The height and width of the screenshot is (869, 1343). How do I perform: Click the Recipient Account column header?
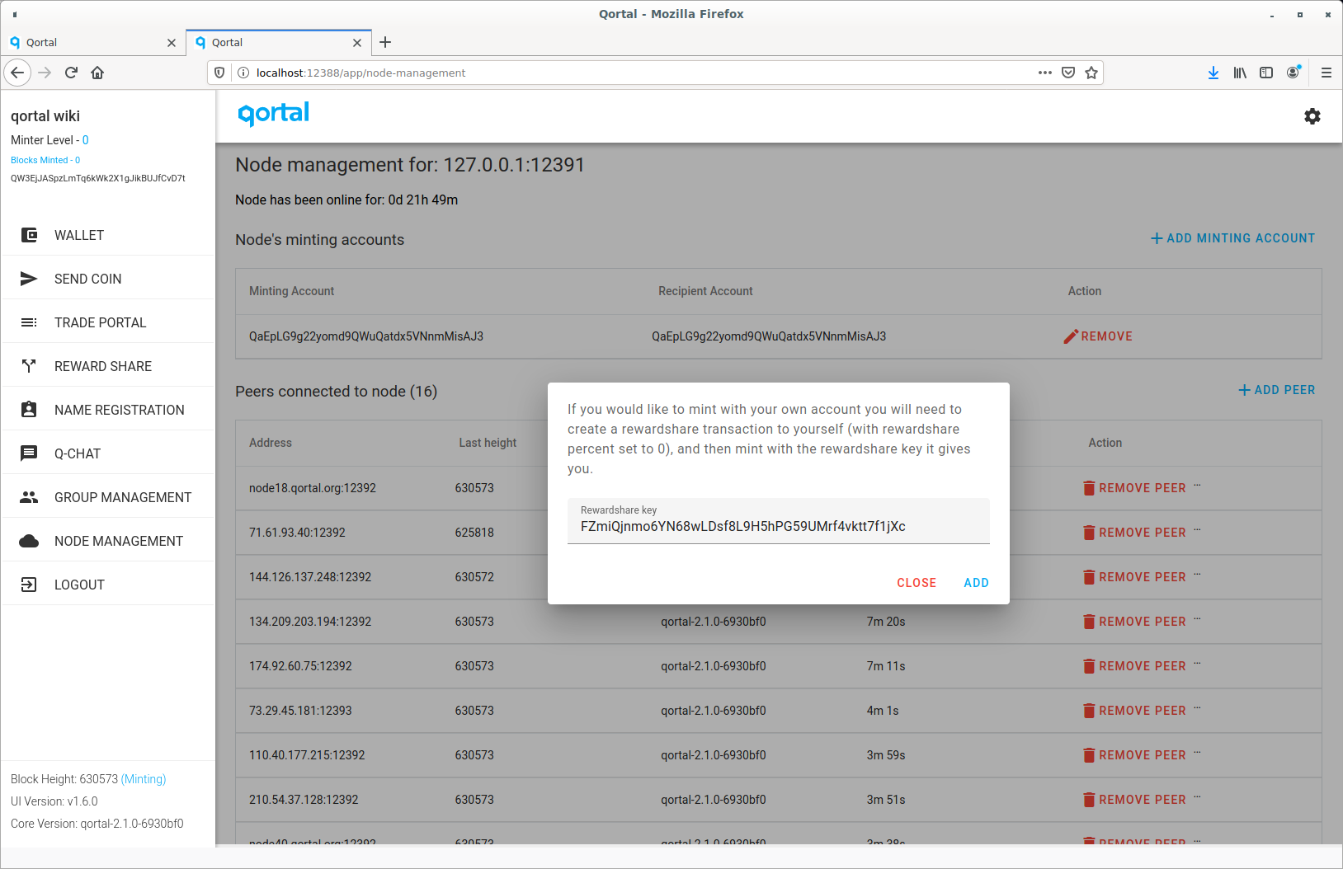point(705,291)
